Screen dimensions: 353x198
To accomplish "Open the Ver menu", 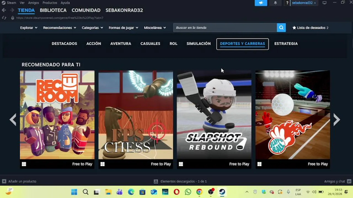I will click(x=22, y=3).
